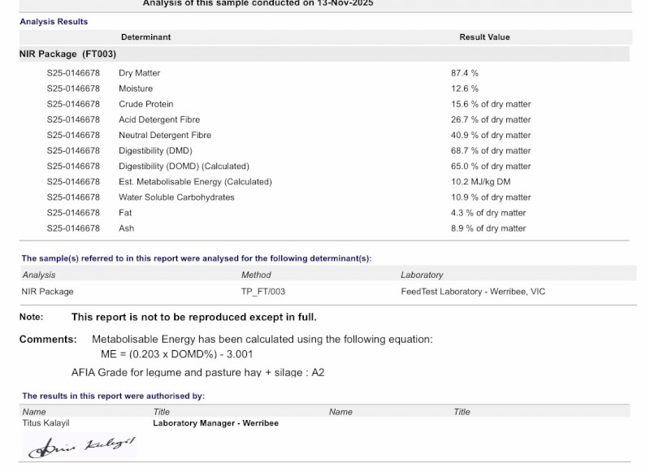The height and width of the screenshot is (472, 650).
Task: Click the 8.9 % Ash result value
Action: point(488,228)
